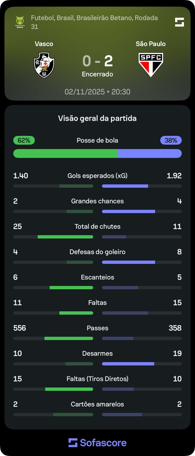Click the Sofascore logo at the bottom
Viewport: 195px width, 456px height.
(x=97, y=443)
